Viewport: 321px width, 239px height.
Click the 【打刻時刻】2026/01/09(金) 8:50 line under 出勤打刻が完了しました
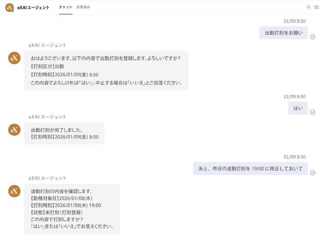(x=64, y=137)
